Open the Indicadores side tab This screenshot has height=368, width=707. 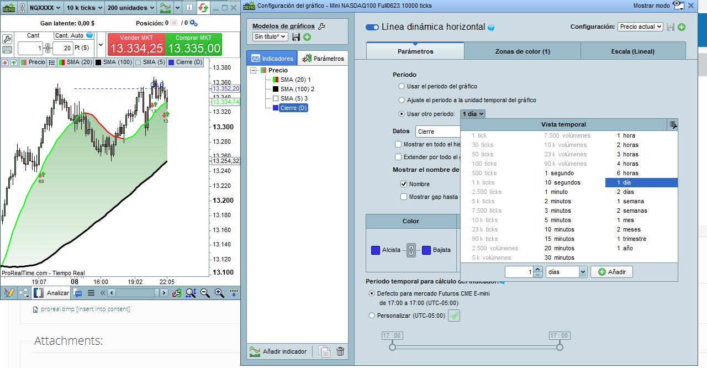pos(272,58)
